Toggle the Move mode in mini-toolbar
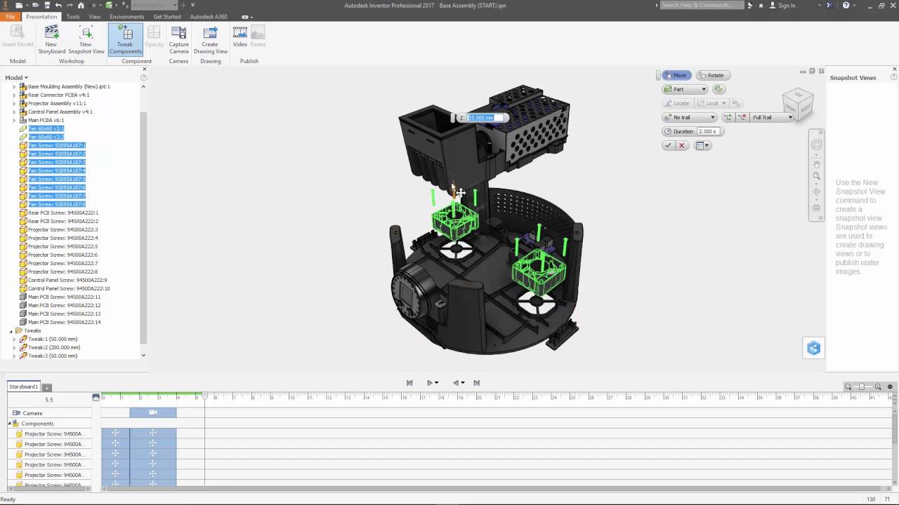The width and height of the screenshot is (899, 505). 676,75
